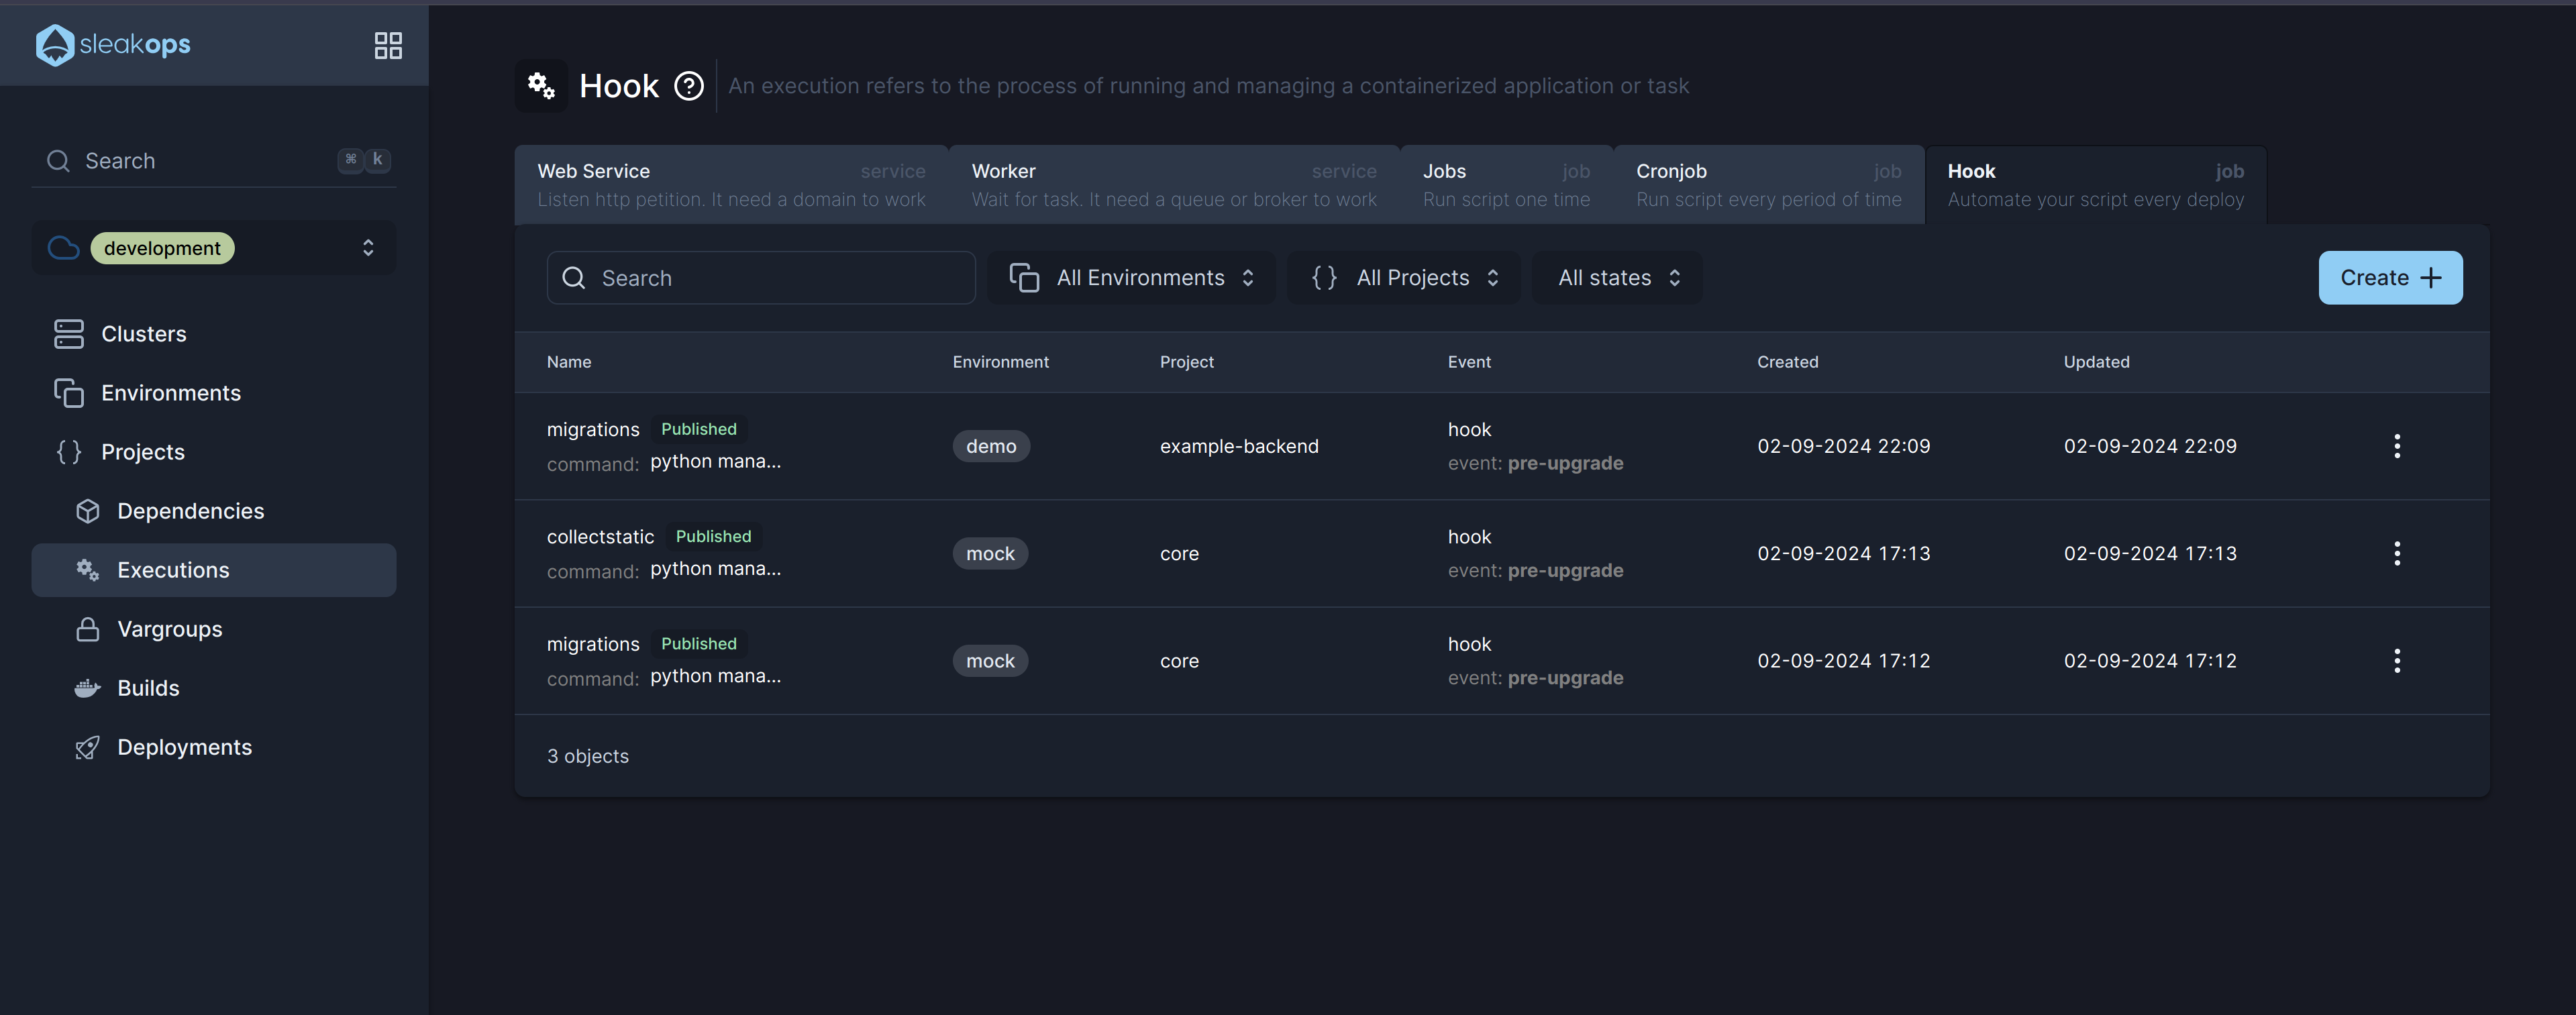Click the All Environments layers icon

coord(1024,278)
